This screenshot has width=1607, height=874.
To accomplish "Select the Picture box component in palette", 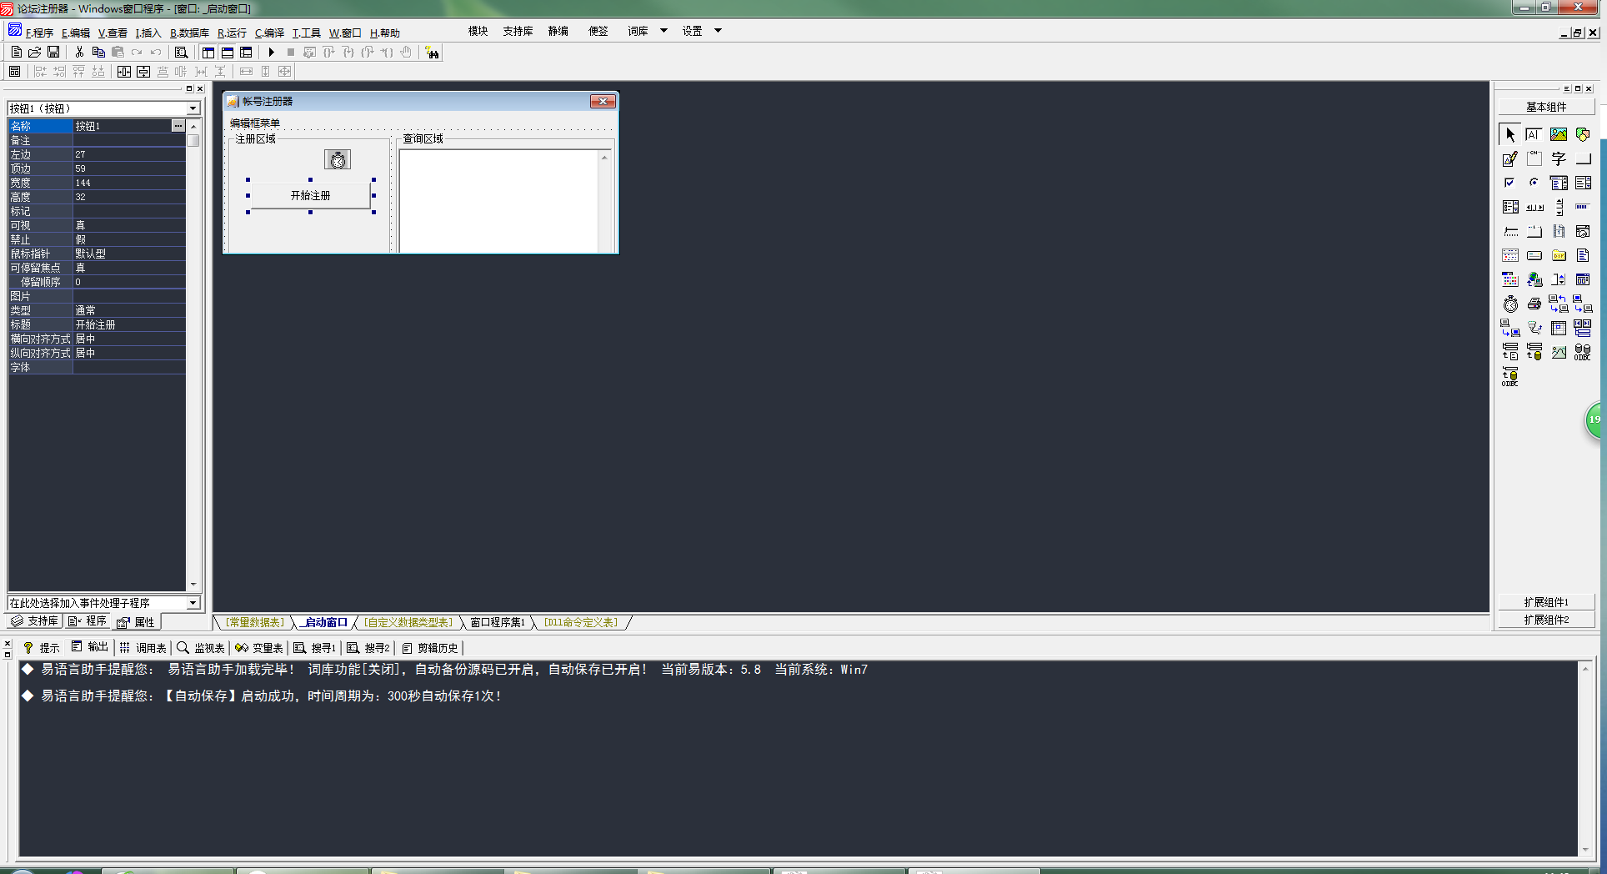I will point(1559,135).
